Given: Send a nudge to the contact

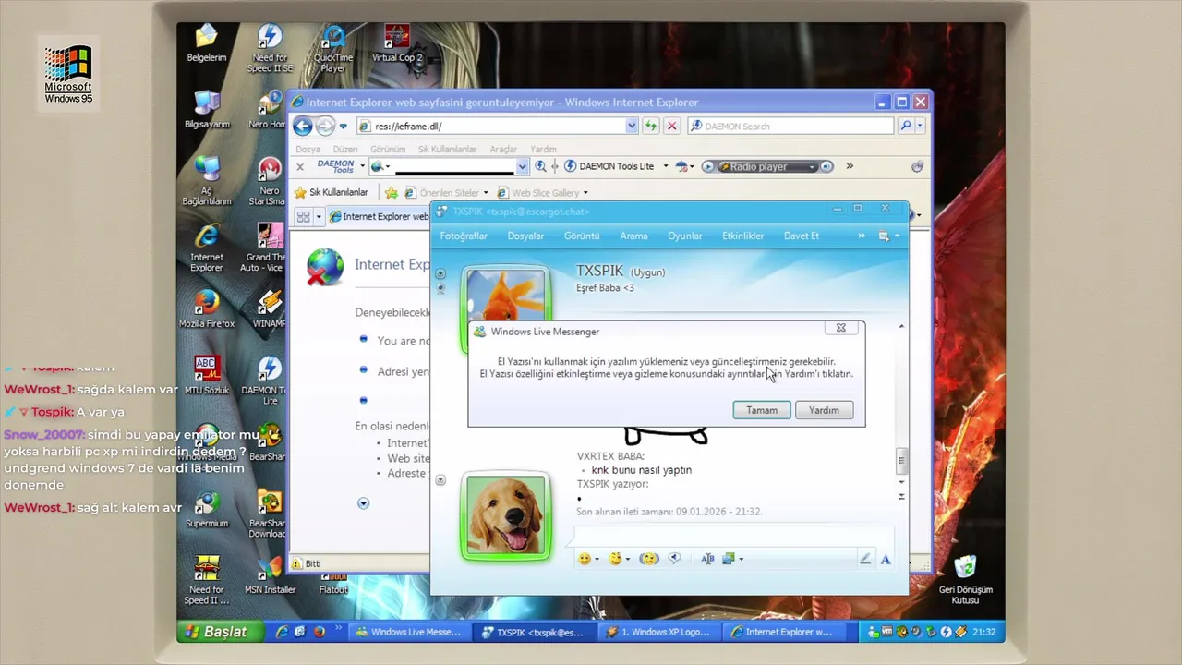Looking at the screenshot, I should click(x=649, y=559).
